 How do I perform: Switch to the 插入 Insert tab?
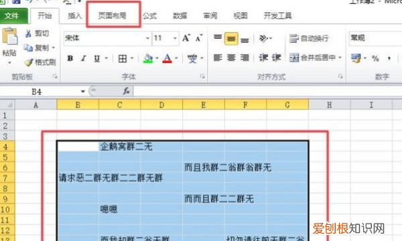(74, 16)
